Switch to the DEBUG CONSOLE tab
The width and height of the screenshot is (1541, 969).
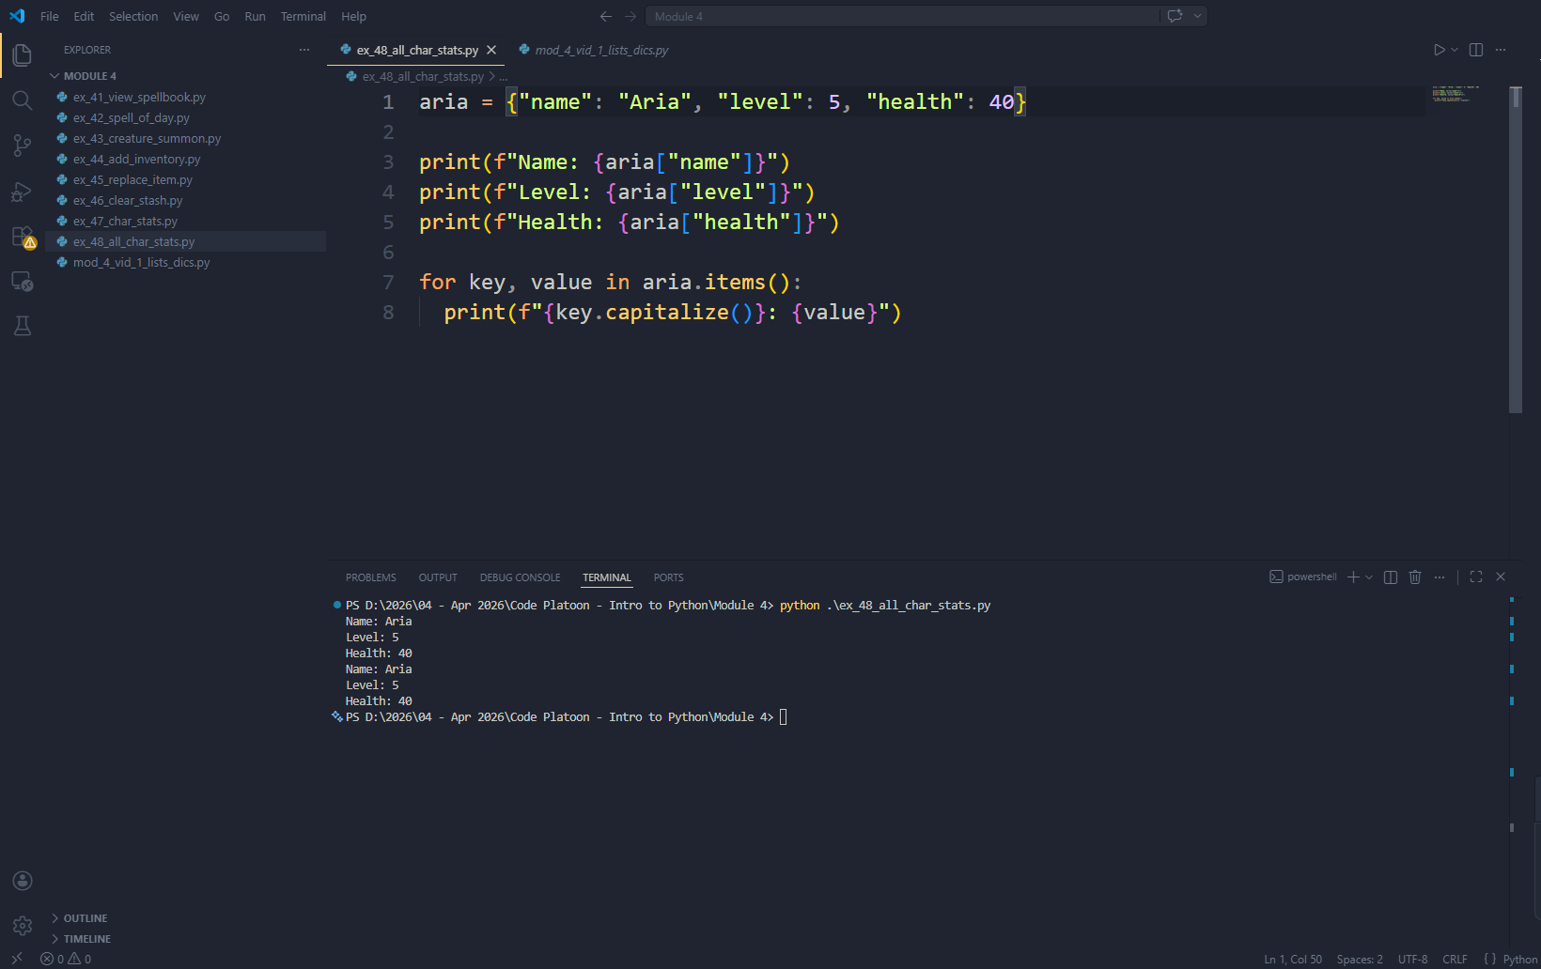[520, 577]
